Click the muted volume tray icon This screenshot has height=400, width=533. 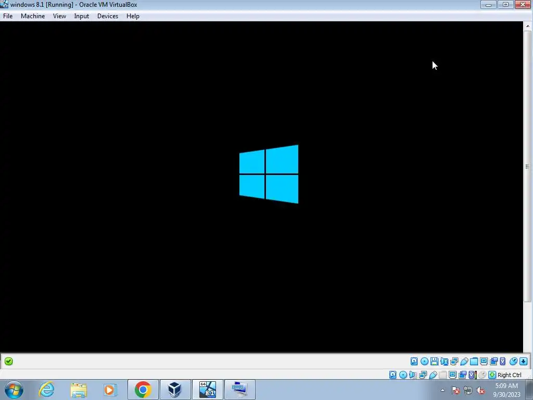pyautogui.click(x=480, y=390)
